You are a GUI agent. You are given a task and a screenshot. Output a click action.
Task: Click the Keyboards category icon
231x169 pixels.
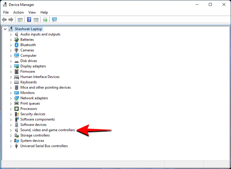click(17, 82)
